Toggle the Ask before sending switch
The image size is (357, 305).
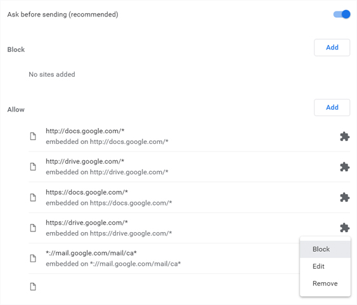pos(342,15)
